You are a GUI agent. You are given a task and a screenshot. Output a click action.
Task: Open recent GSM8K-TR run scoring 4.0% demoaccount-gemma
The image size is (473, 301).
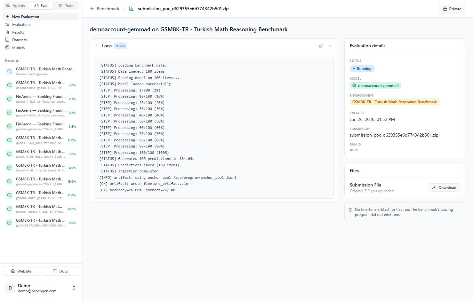[x=41, y=85]
